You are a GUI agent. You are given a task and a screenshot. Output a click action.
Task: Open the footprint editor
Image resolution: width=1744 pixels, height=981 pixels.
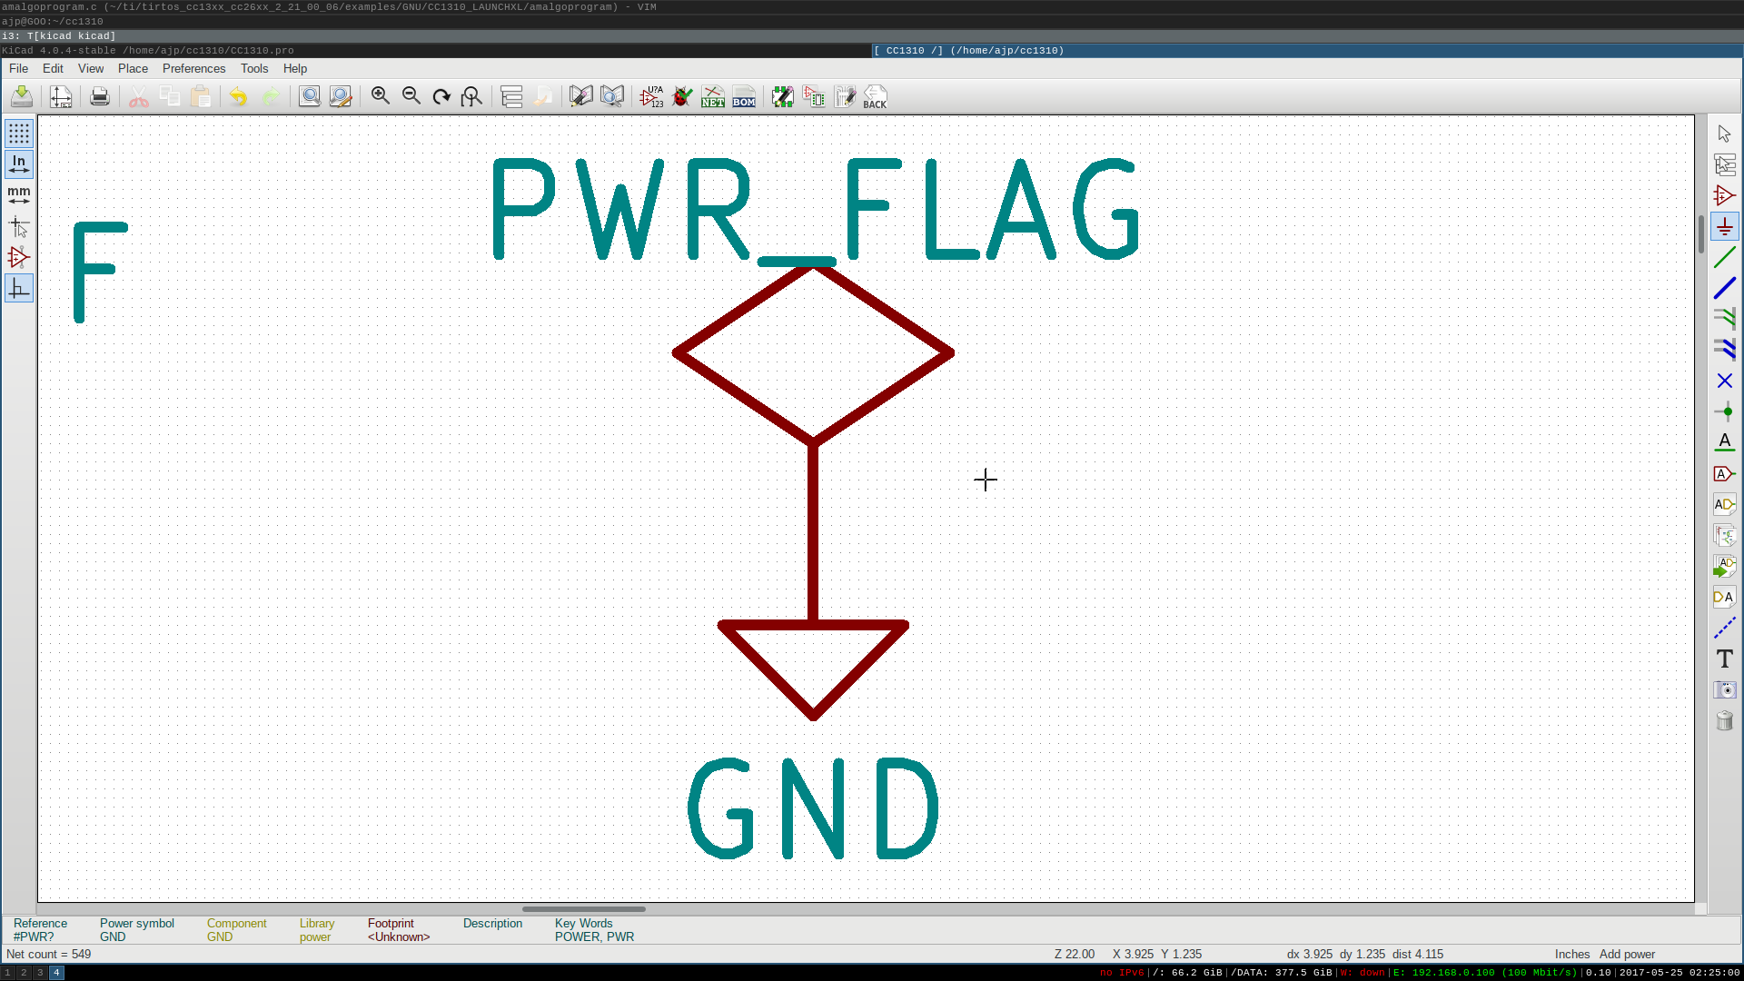click(783, 96)
